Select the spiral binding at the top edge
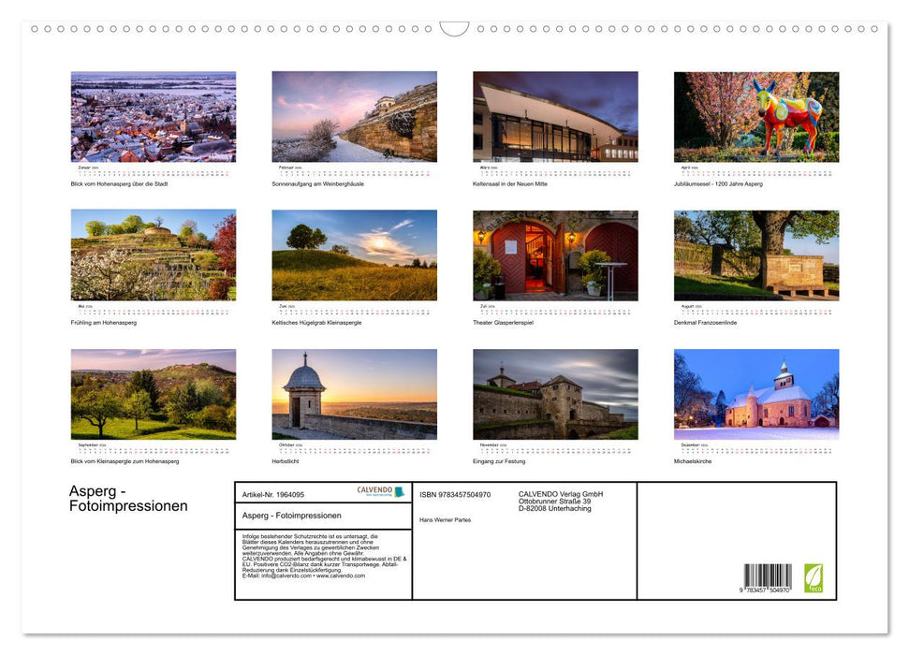This screenshot has height=655, width=909. click(187, 28)
